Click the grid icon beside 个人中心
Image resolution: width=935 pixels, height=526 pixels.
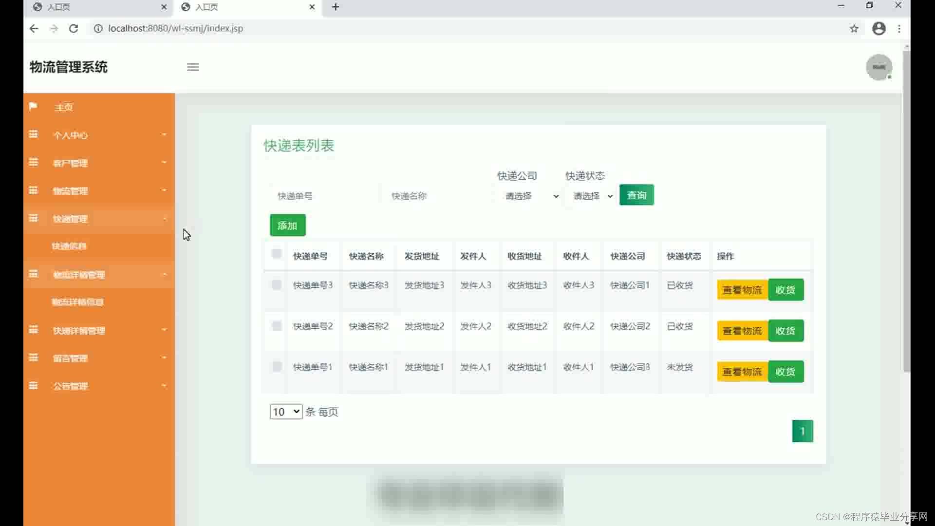33,134
